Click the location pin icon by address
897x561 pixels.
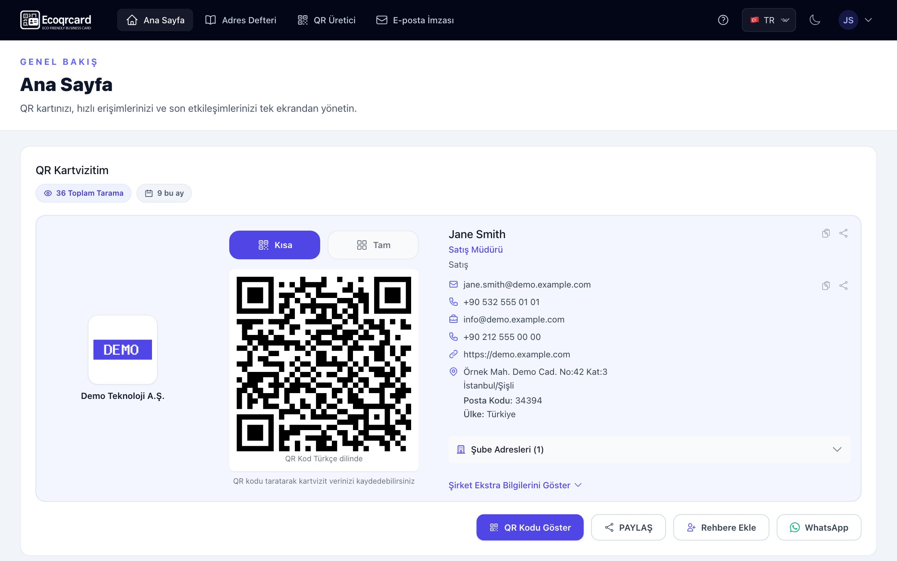point(453,372)
